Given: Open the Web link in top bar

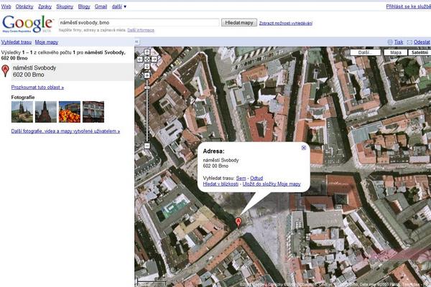Looking at the screenshot, I should coord(6,6).
